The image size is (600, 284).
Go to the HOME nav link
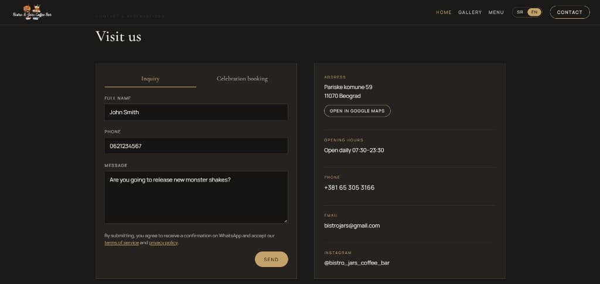click(444, 12)
